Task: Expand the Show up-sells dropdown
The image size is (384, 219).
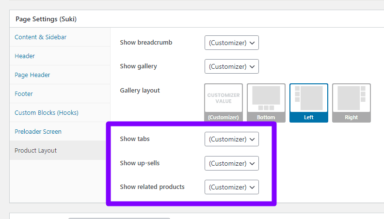Action: coord(231,163)
